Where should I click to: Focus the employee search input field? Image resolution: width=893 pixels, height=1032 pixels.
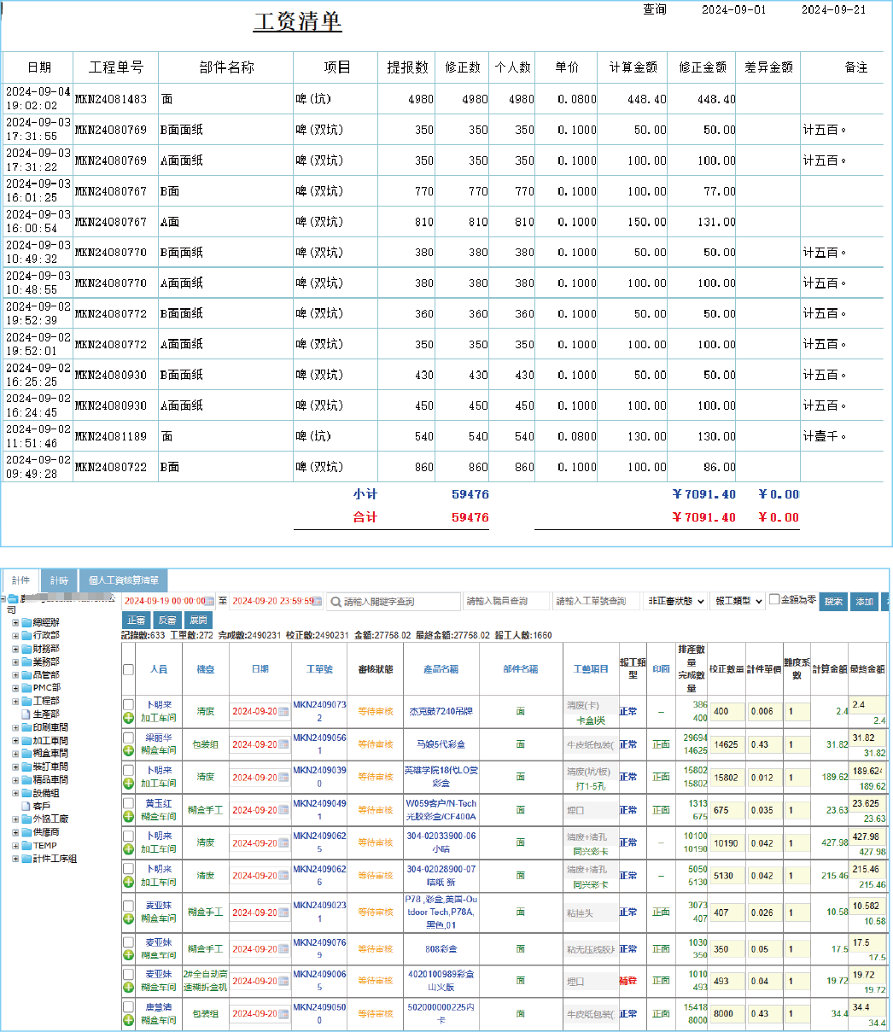point(506,601)
